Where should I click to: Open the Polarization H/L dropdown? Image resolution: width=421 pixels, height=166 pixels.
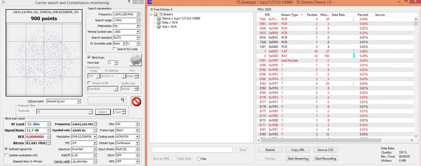[138, 26]
